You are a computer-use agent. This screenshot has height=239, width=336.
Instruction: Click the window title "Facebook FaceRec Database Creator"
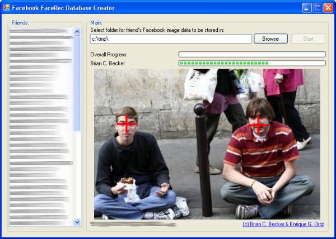(63, 8)
